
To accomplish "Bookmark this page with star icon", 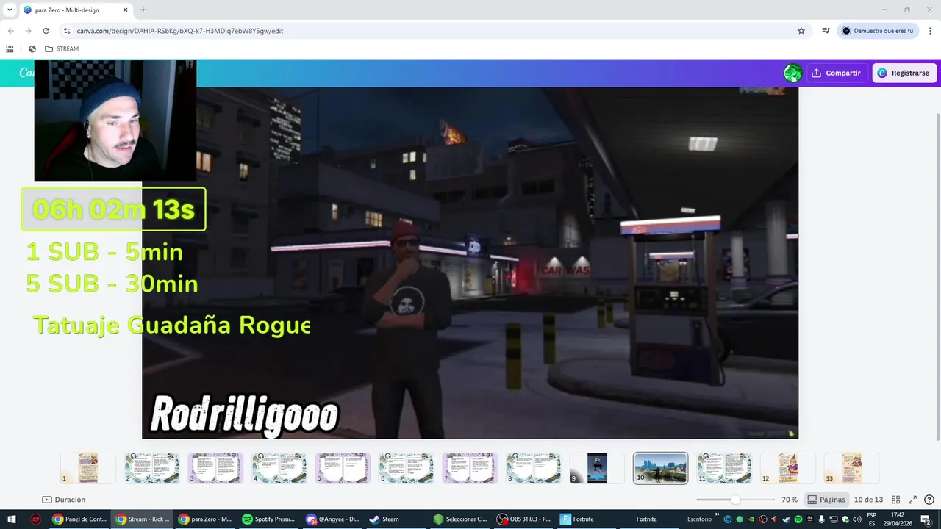I will 801,31.
